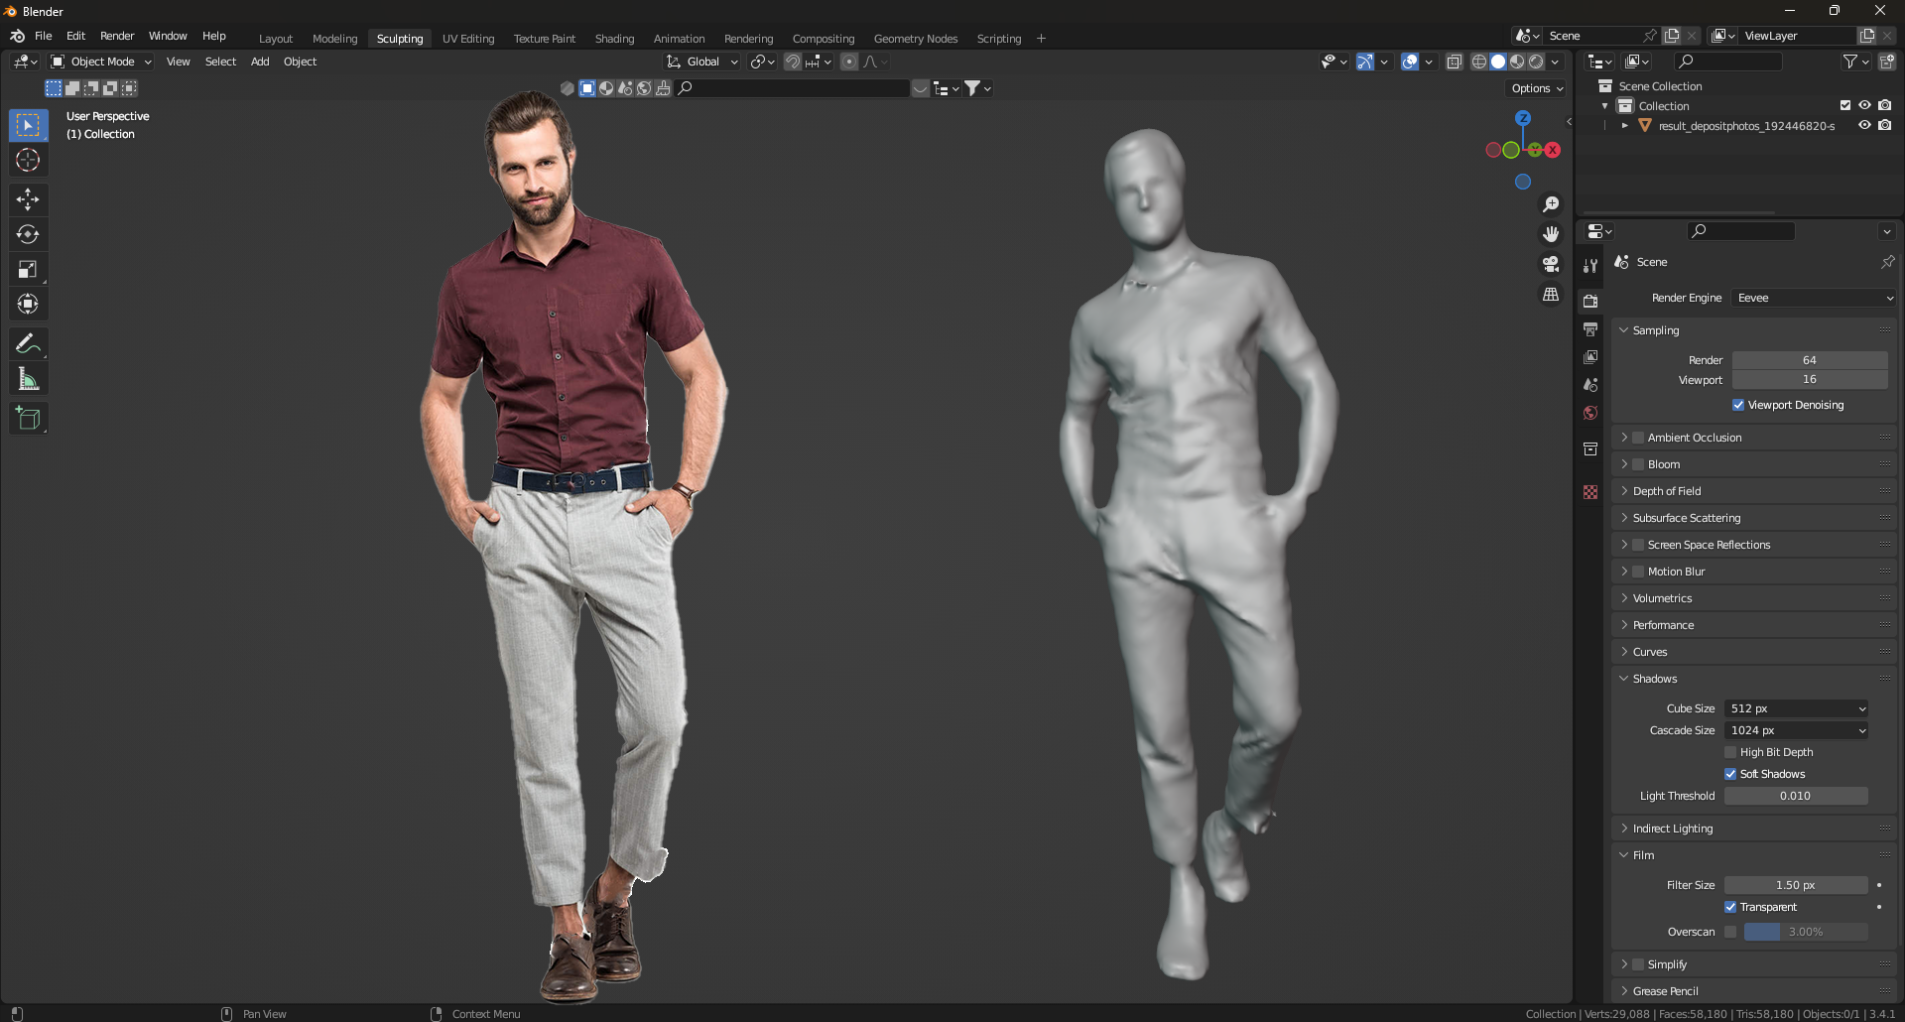This screenshot has width=1905, height=1022.
Task: Switch viewport to Rendered shading mode
Action: (1536, 62)
